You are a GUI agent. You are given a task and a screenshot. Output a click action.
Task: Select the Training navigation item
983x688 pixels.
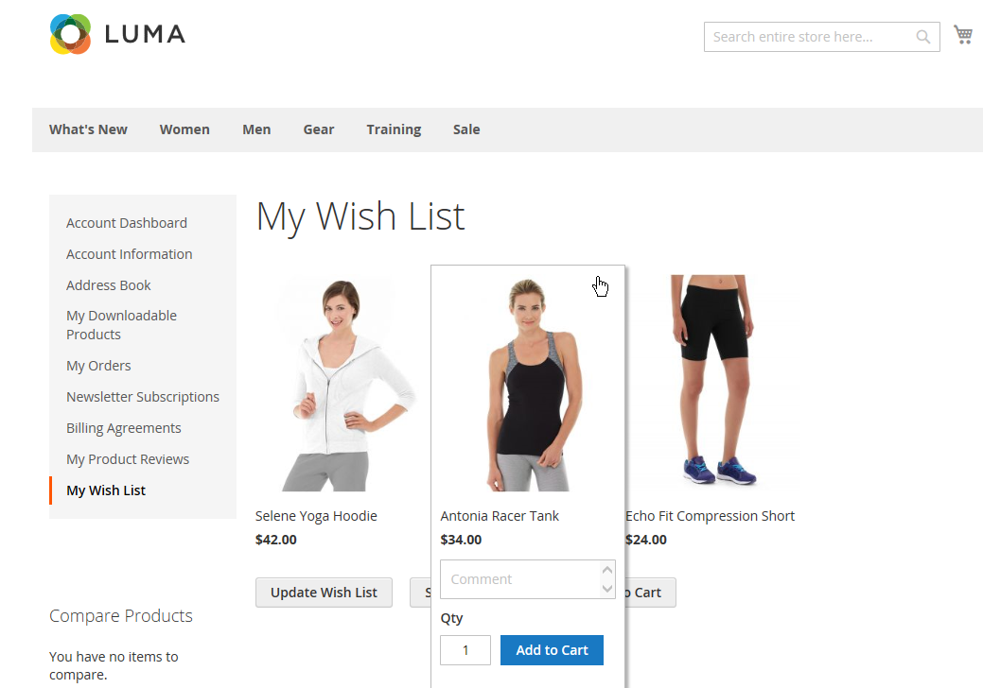[394, 129]
